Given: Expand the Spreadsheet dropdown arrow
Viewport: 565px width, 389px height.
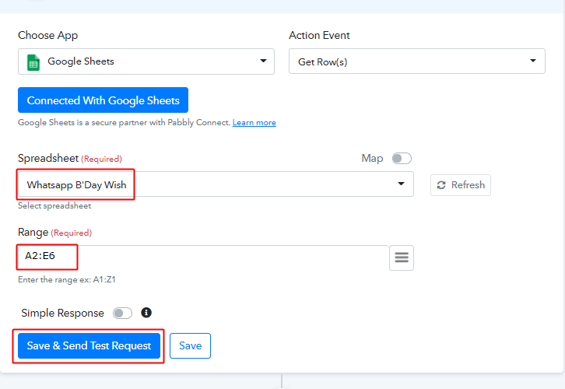Looking at the screenshot, I should pos(401,184).
